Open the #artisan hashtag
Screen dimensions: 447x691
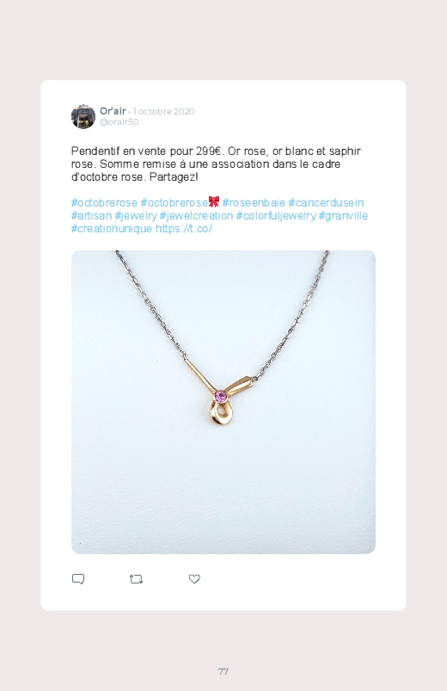point(92,215)
